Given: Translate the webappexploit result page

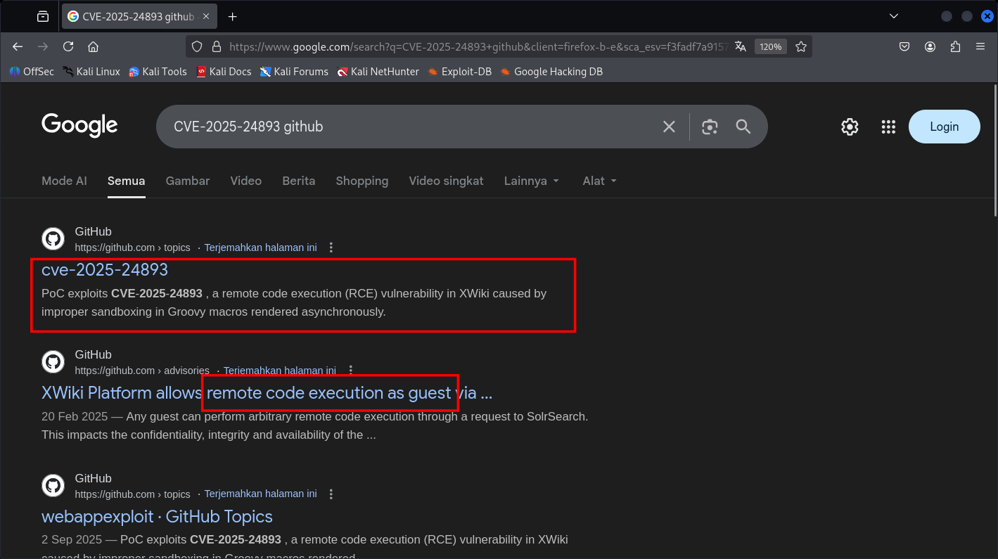Looking at the screenshot, I should (x=260, y=494).
